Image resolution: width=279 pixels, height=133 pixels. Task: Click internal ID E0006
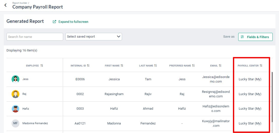coord(80,79)
